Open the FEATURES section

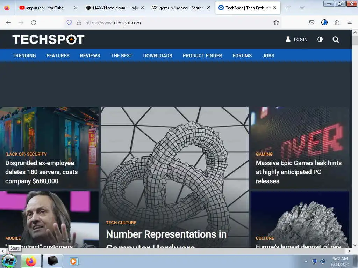pyautogui.click(x=58, y=55)
